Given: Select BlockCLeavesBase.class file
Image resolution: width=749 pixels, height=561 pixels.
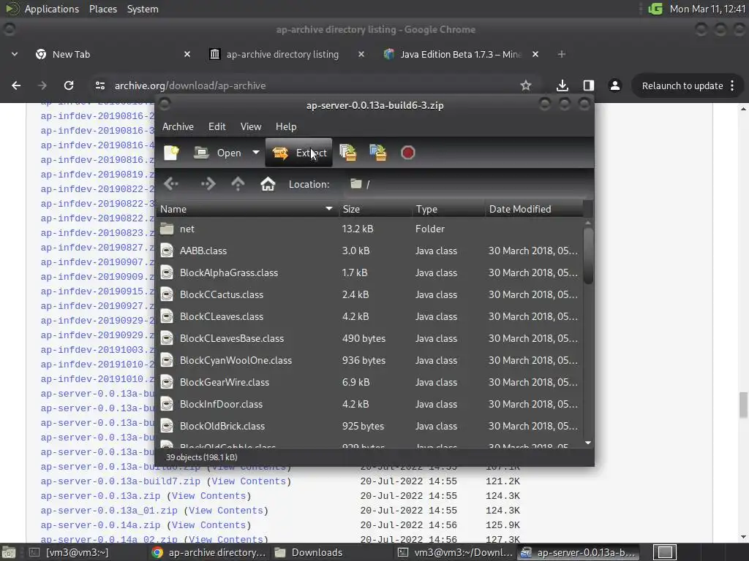Looking at the screenshot, I should [369, 339].
